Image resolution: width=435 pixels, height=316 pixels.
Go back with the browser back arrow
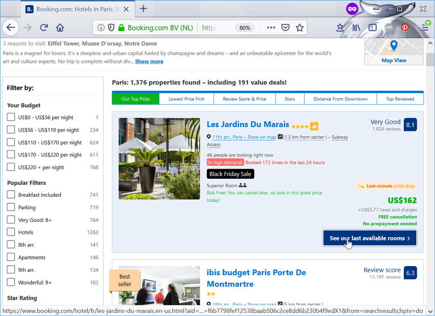coord(11,27)
